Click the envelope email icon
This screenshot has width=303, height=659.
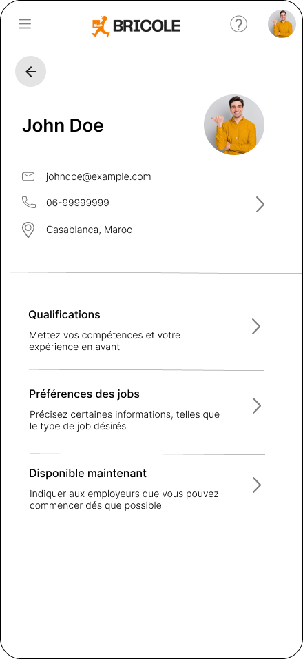pos(28,176)
